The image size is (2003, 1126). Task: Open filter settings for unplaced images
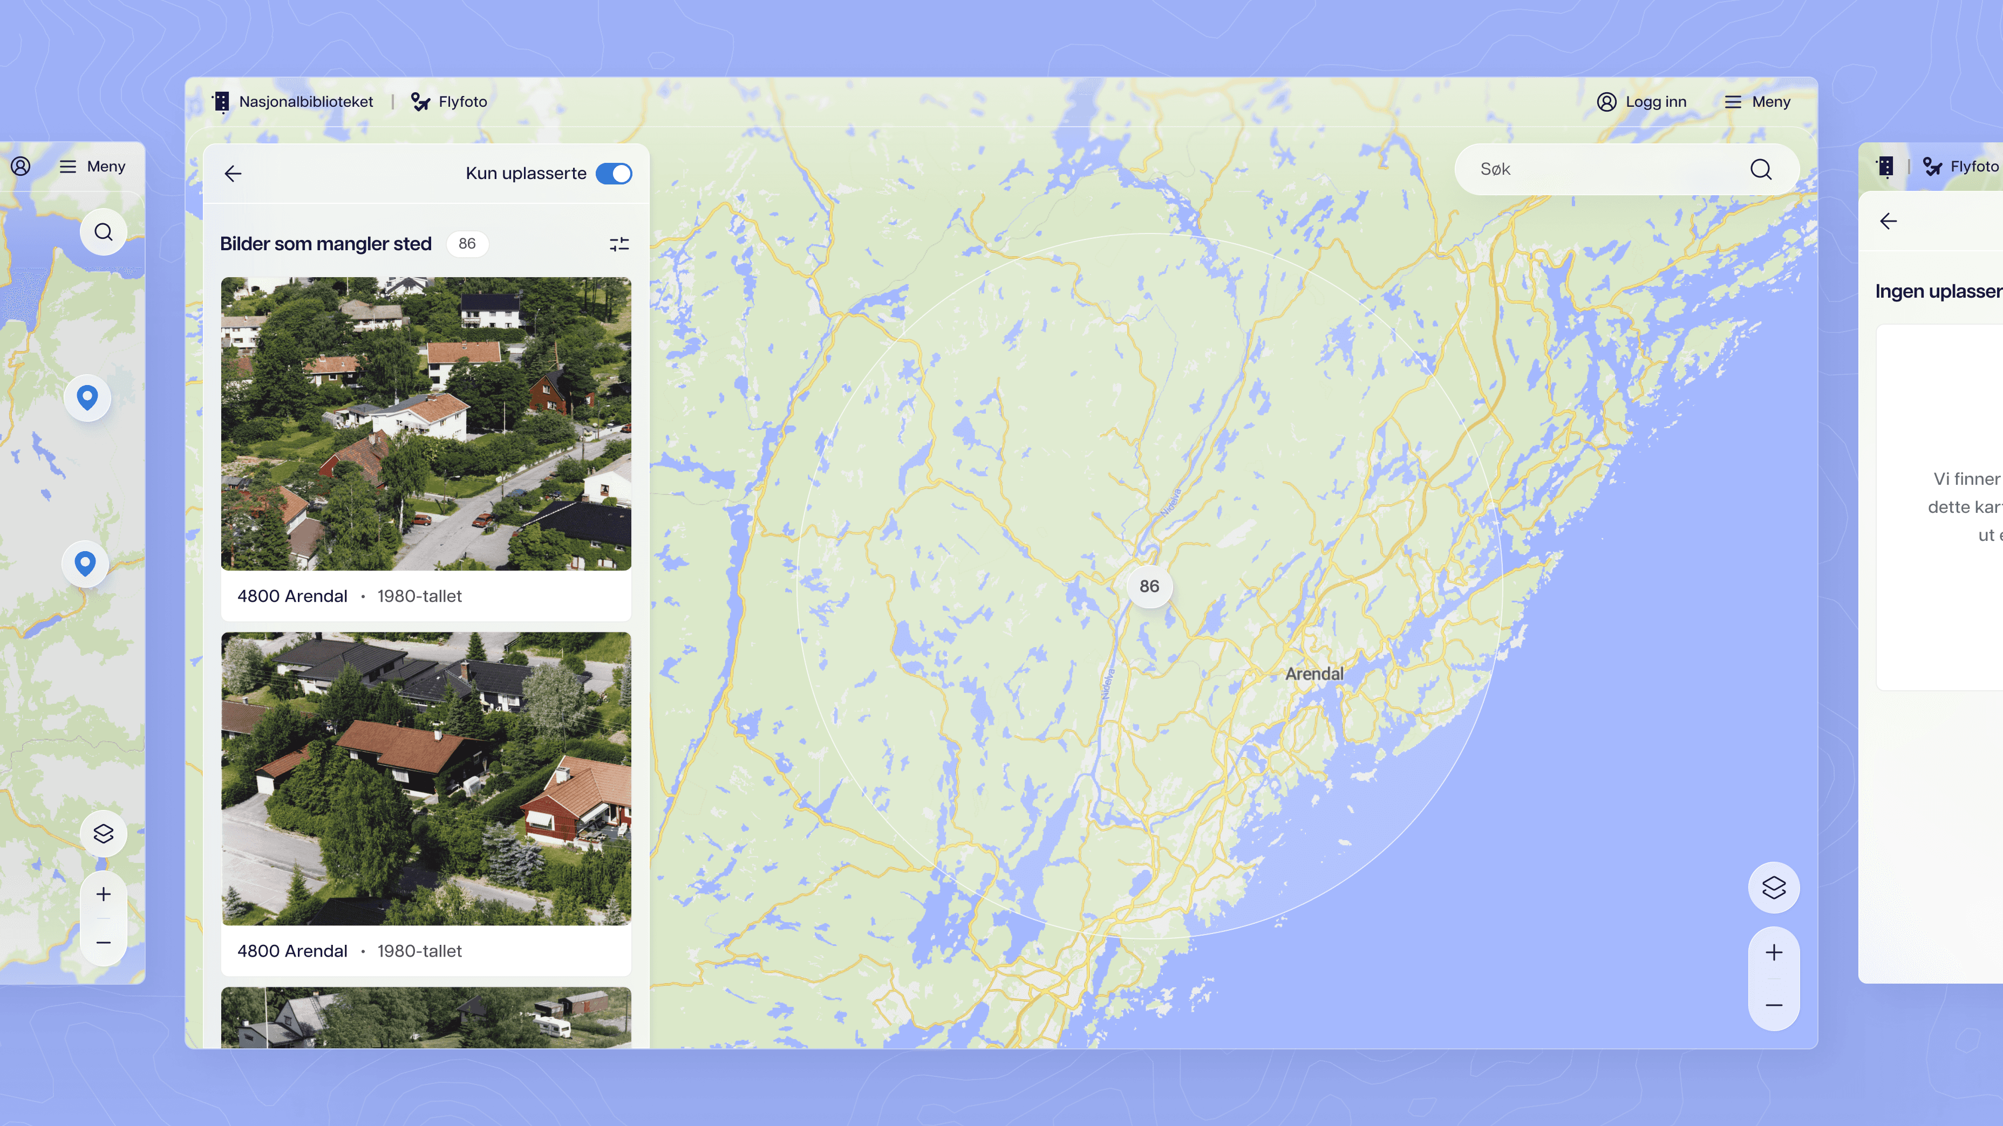(x=619, y=244)
